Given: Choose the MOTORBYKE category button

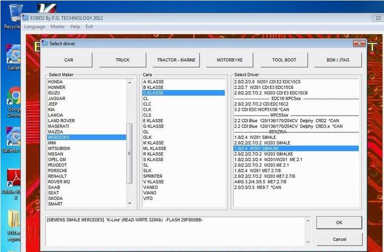Looking at the screenshot, I should click(x=230, y=60).
